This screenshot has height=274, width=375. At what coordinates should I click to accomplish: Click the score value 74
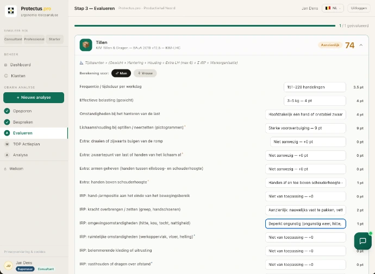pos(349,45)
